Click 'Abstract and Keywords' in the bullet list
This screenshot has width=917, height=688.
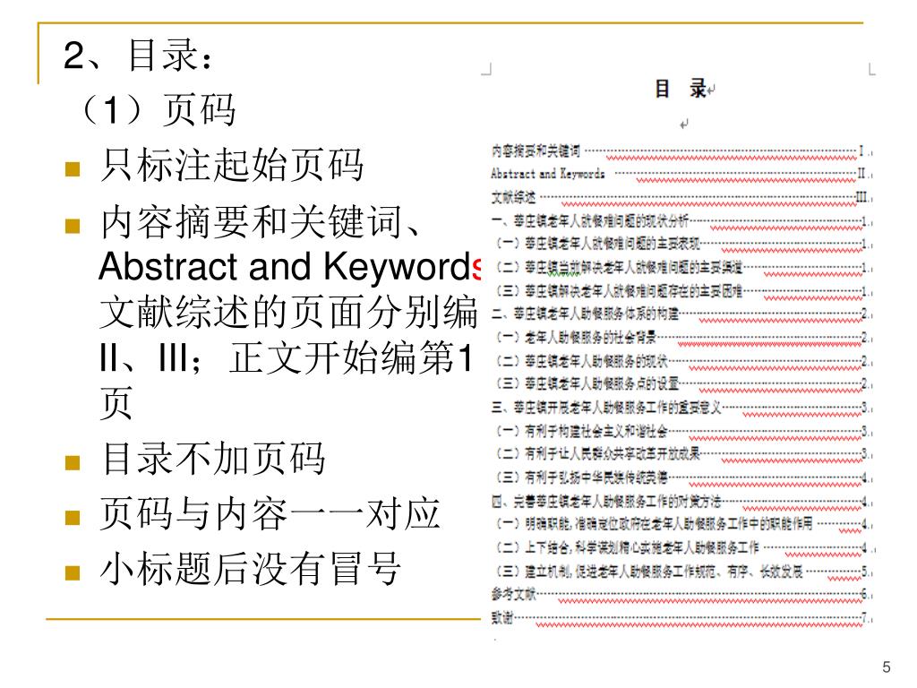pos(289,267)
